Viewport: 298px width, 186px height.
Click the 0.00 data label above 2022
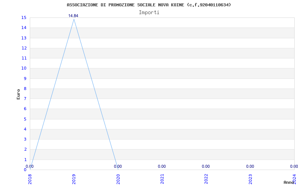(x=206, y=166)
